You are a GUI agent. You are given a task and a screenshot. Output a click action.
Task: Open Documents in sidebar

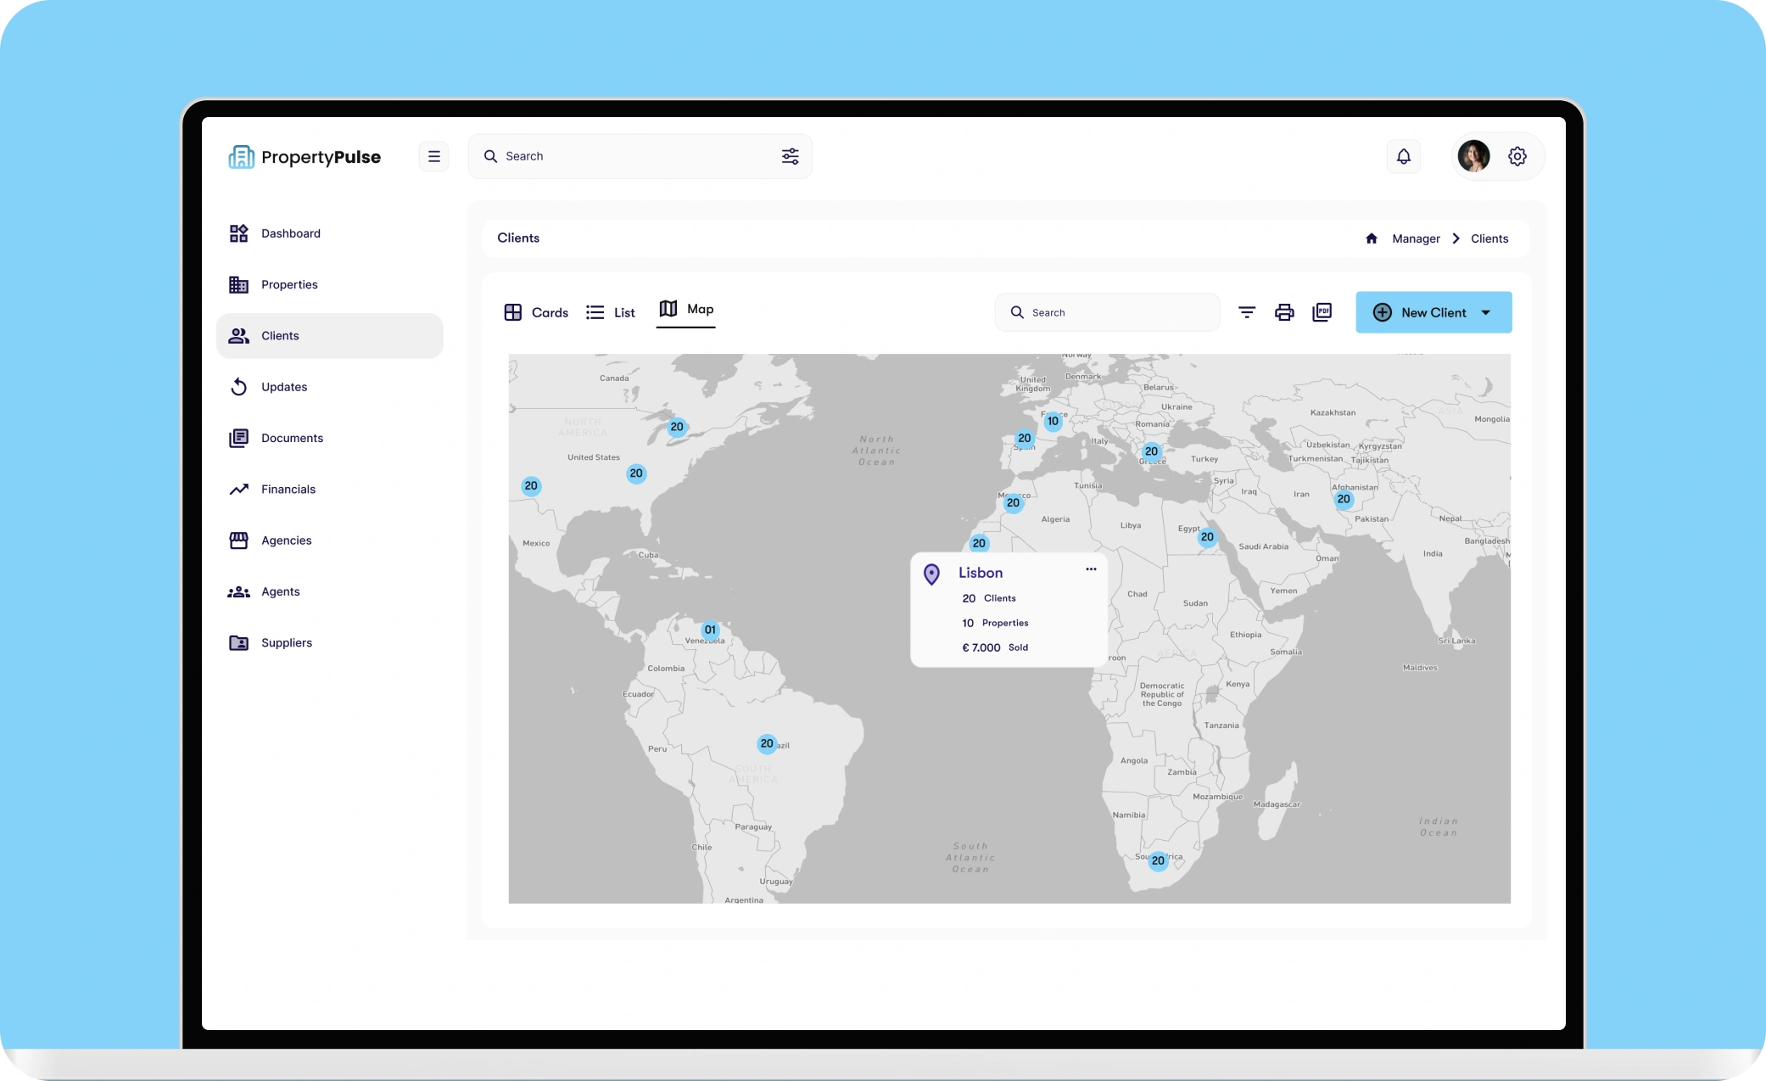(330, 438)
